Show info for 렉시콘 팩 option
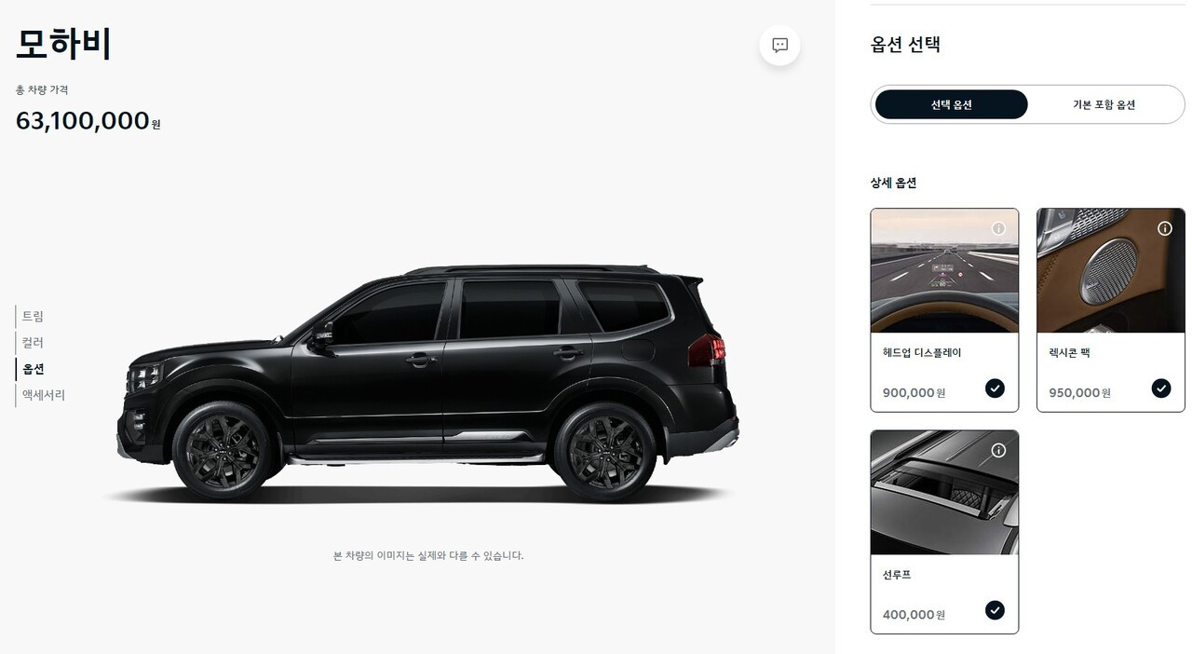 click(x=1164, y=228)
